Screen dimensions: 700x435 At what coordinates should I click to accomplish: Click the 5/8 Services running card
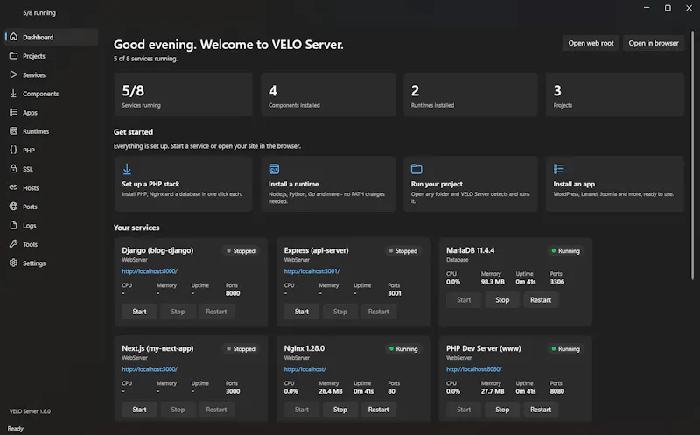183,95
